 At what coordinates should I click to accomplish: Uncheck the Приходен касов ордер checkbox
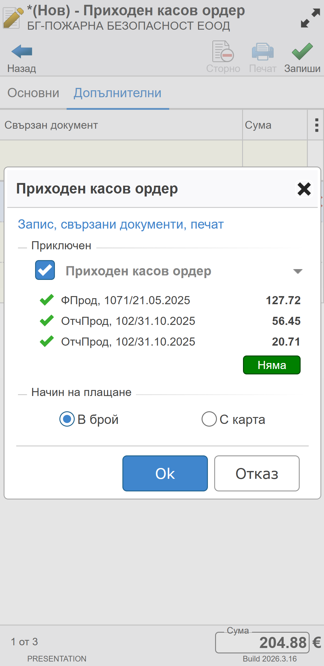click(x=45, y=270)
